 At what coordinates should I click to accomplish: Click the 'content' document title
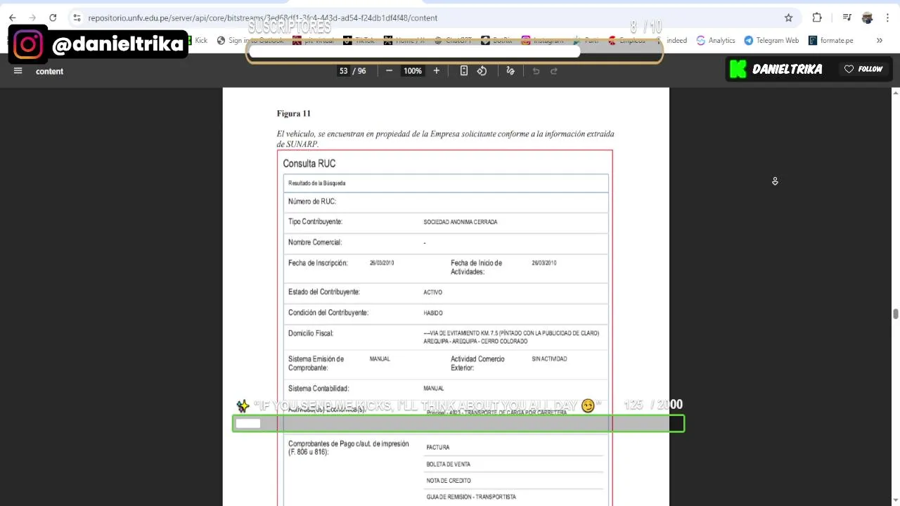pyautogui.click(x=49, y=71)
